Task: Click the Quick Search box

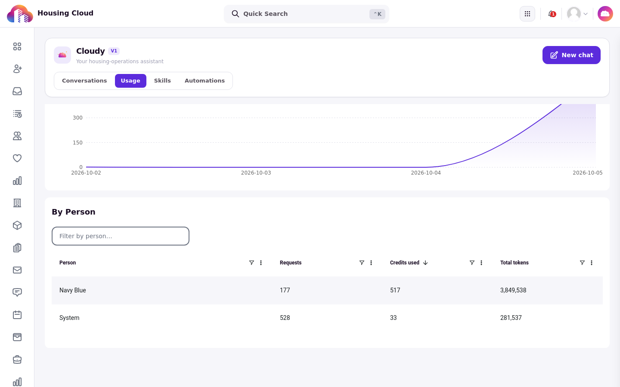Action: tap(307, 14)
